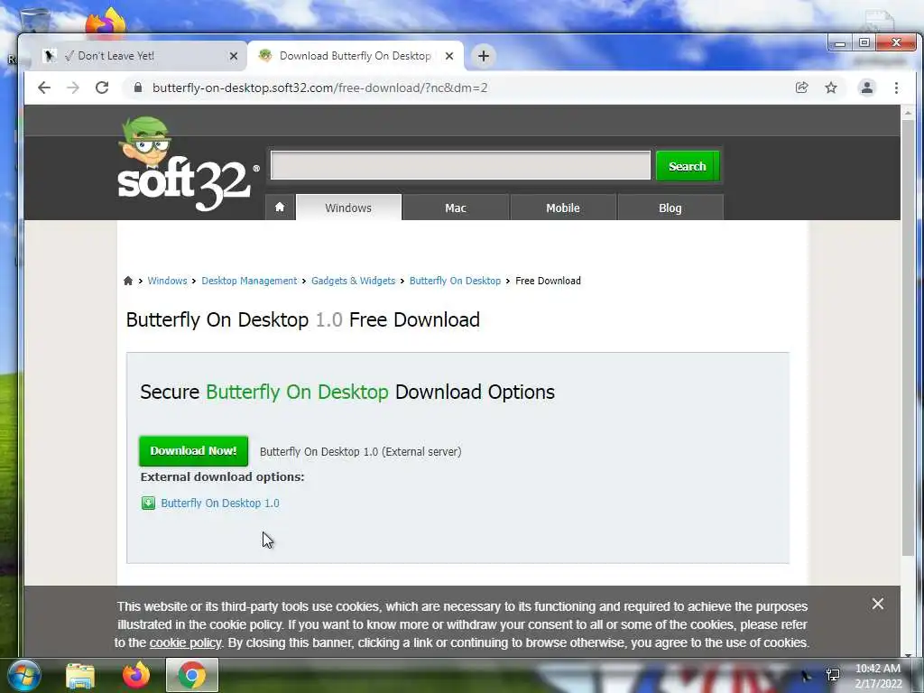Open the Gadgets & Widgets breadcrumb link
The image size is (924, 693).
[353, 281]
